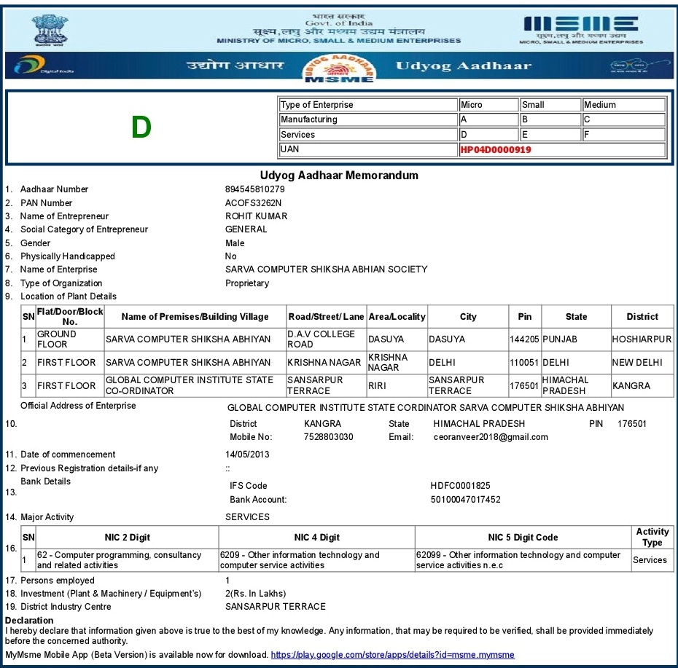Open the MyMsme Play Store link
The image size is (678, 668).
click(x=392, y=655)
